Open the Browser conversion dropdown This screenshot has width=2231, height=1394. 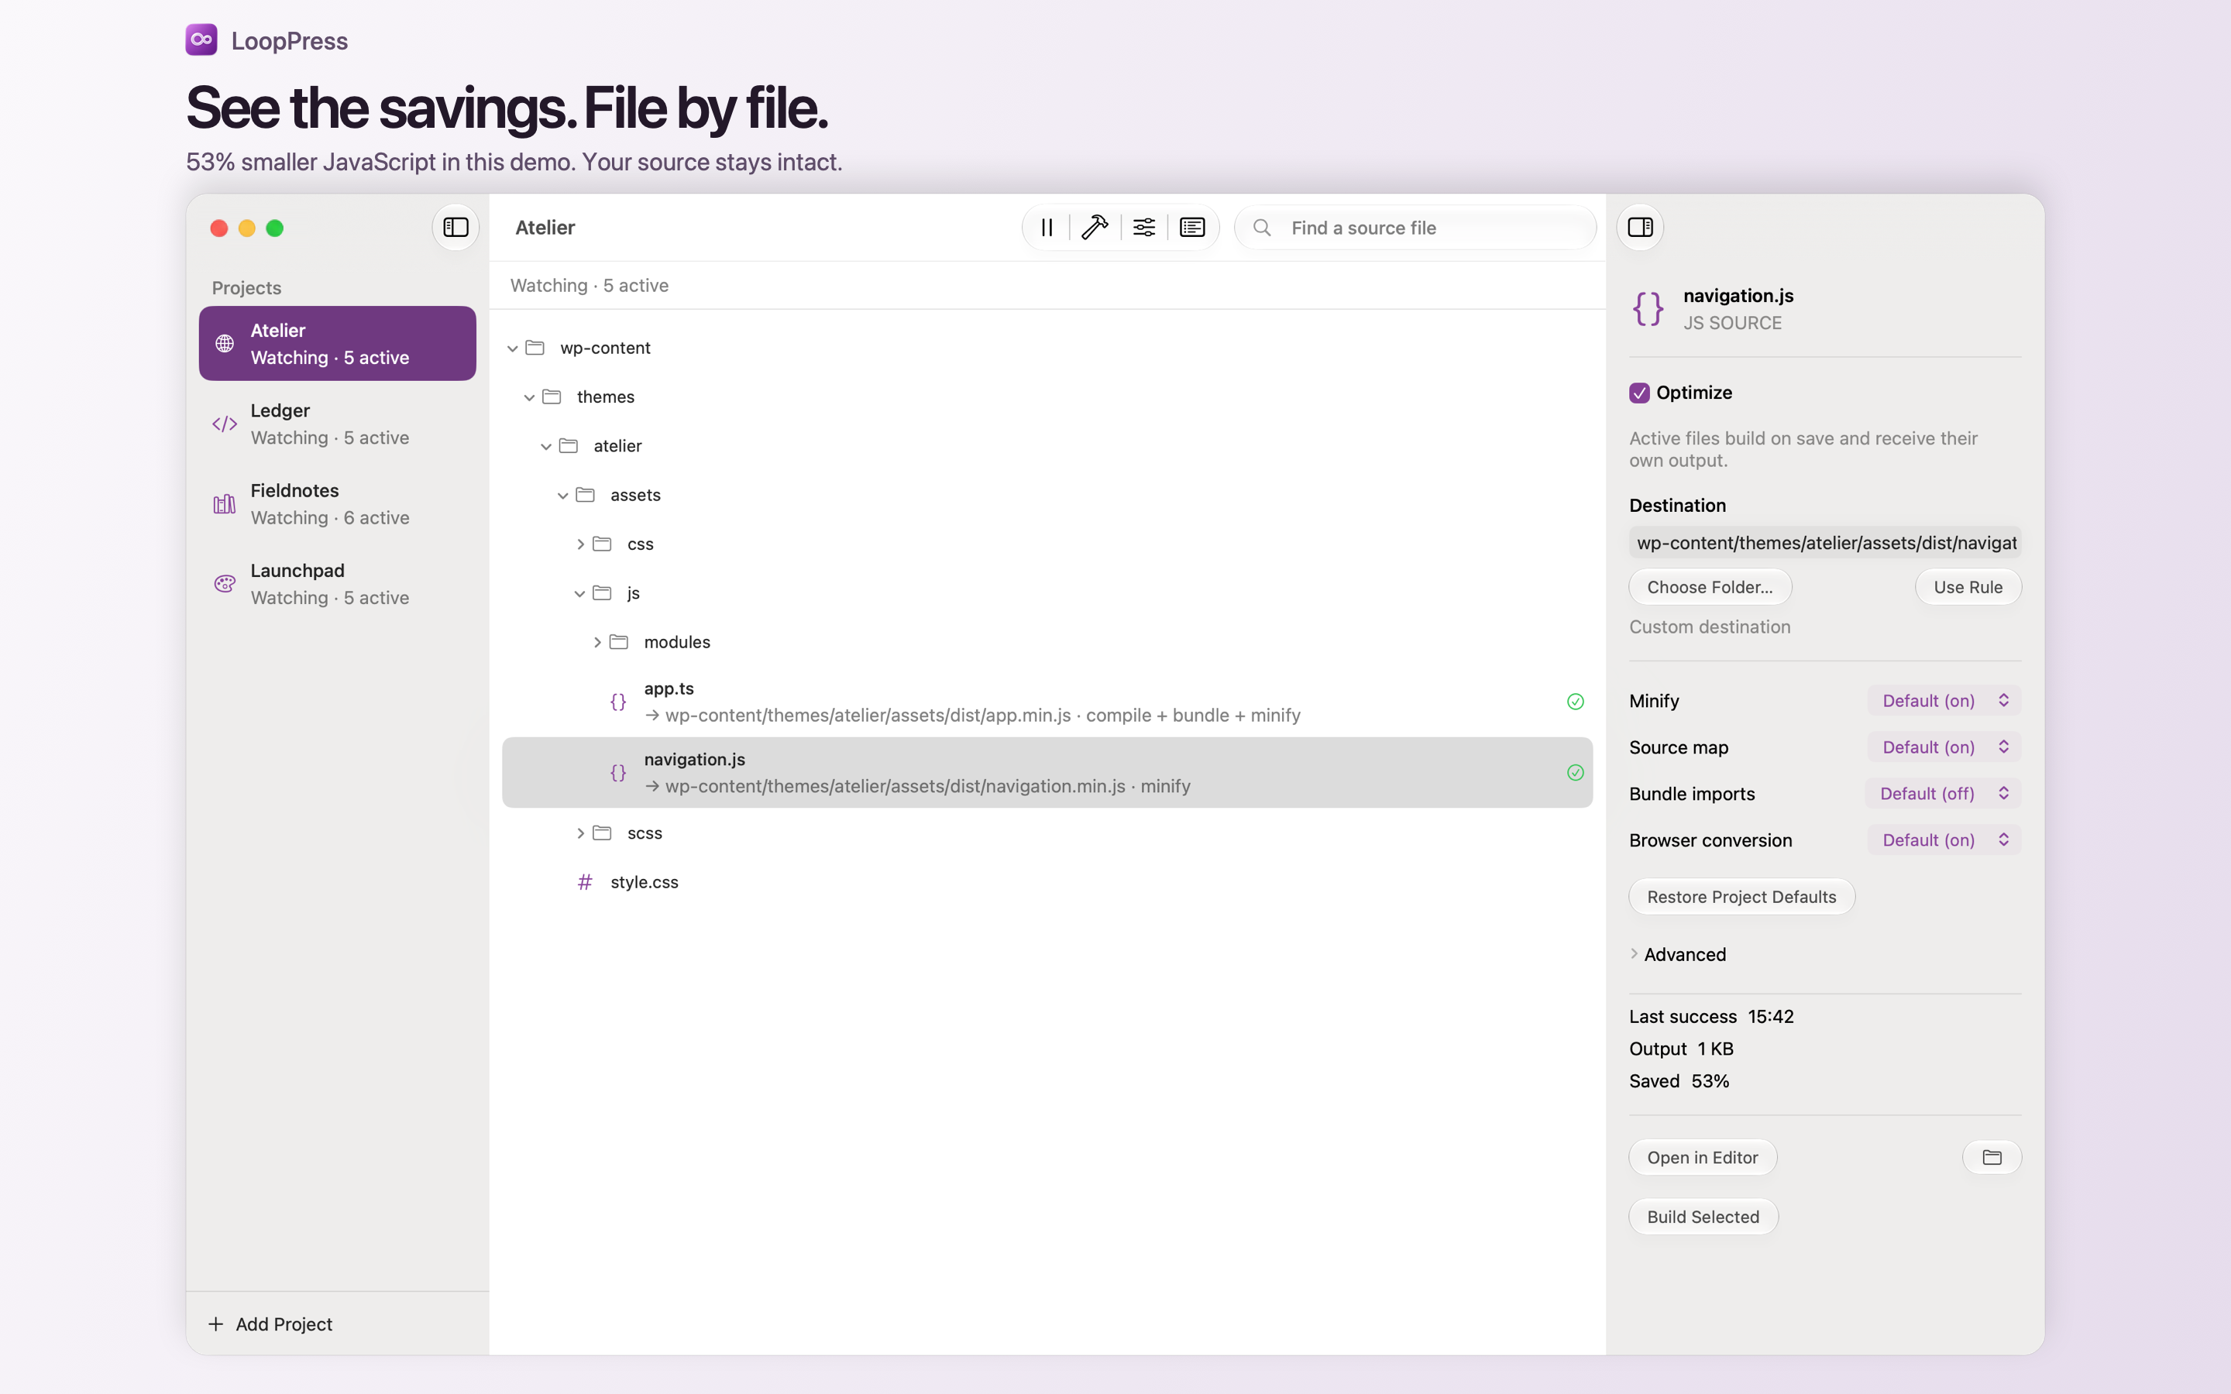pyautogui.click(x=1944, y=840)
